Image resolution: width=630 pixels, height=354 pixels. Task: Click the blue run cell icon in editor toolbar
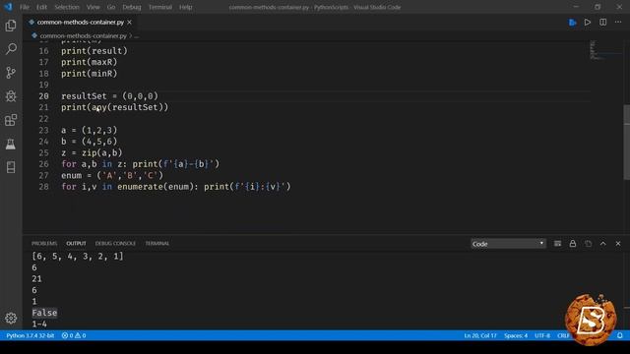tap(573, 22)
